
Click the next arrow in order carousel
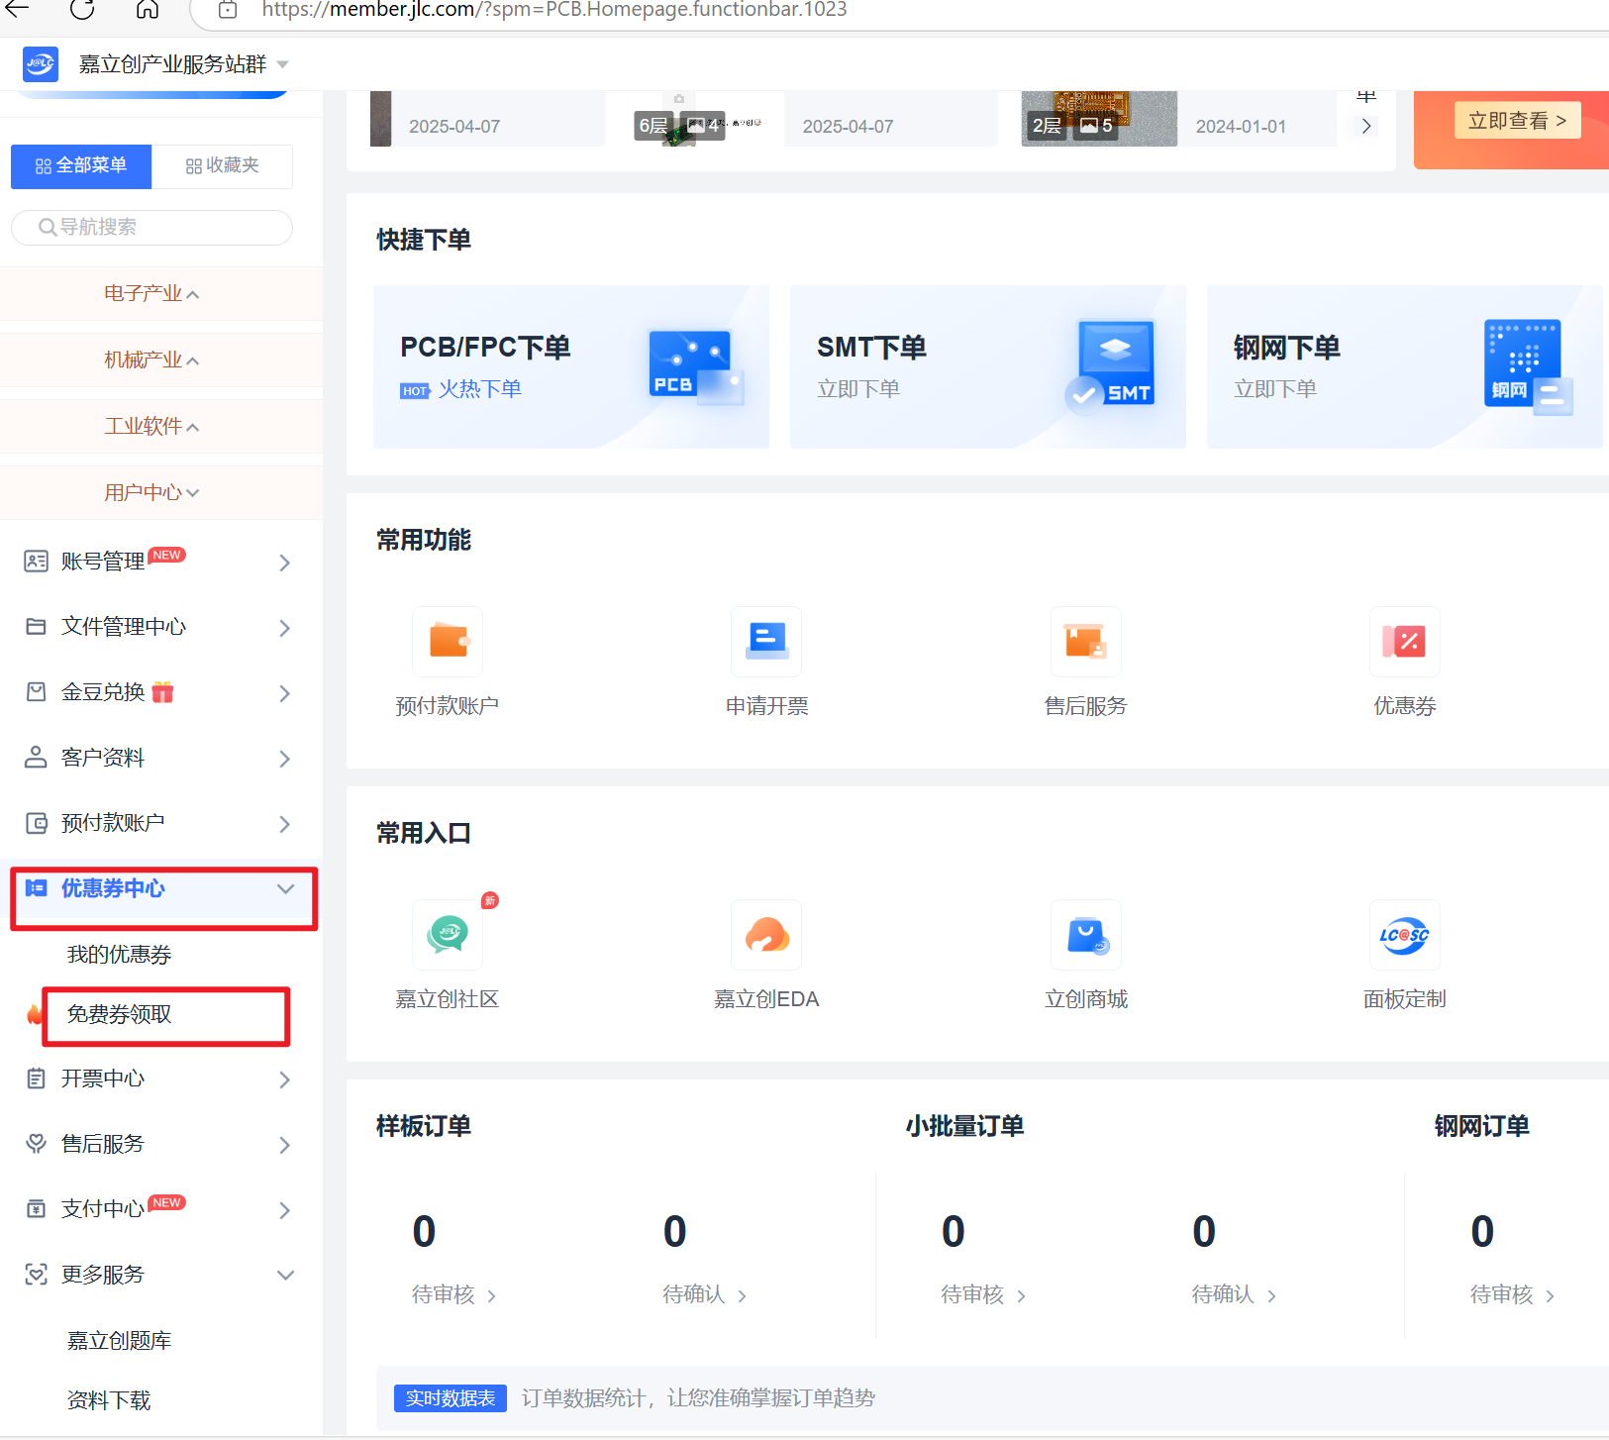1366,126
